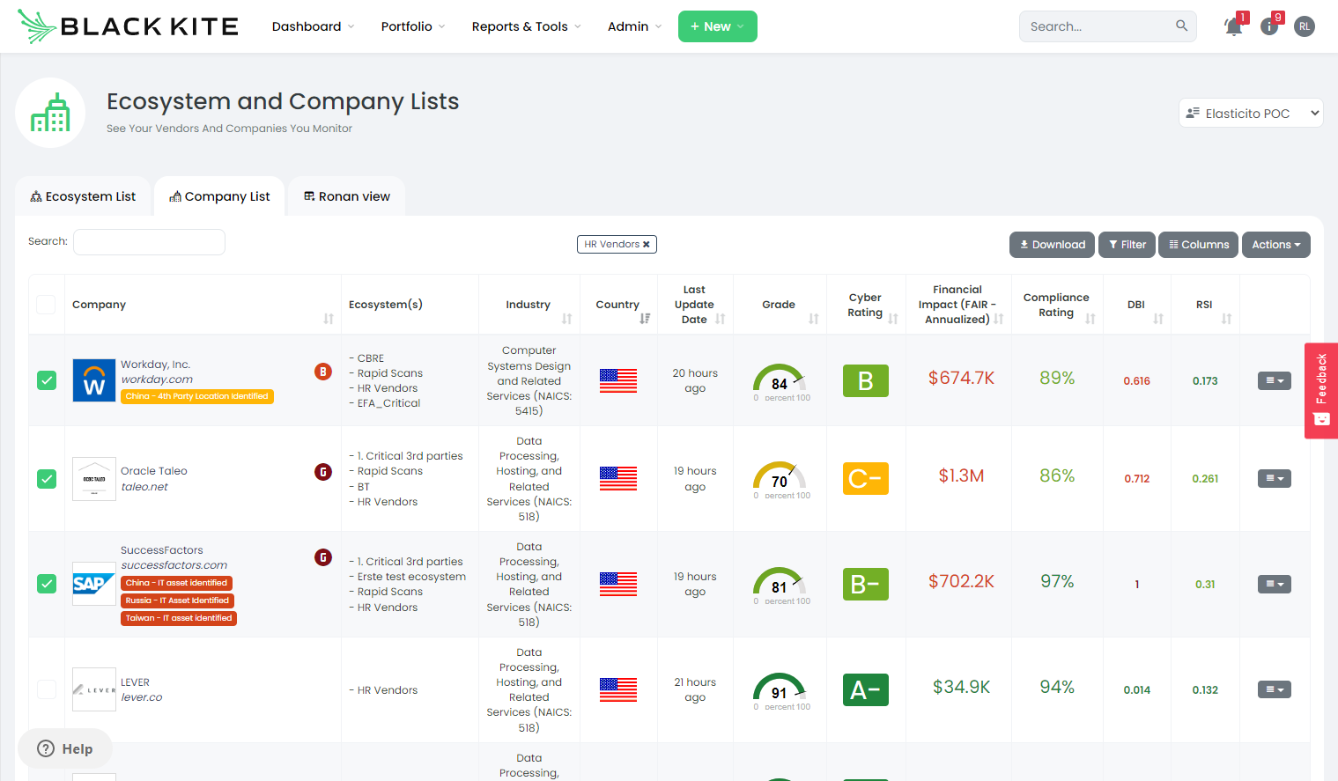The width and height of the screenshot is (1338, 781).
Task: Click the Workday grade 84 gauge
Action: pyautogui.click(x=780, y=380)
